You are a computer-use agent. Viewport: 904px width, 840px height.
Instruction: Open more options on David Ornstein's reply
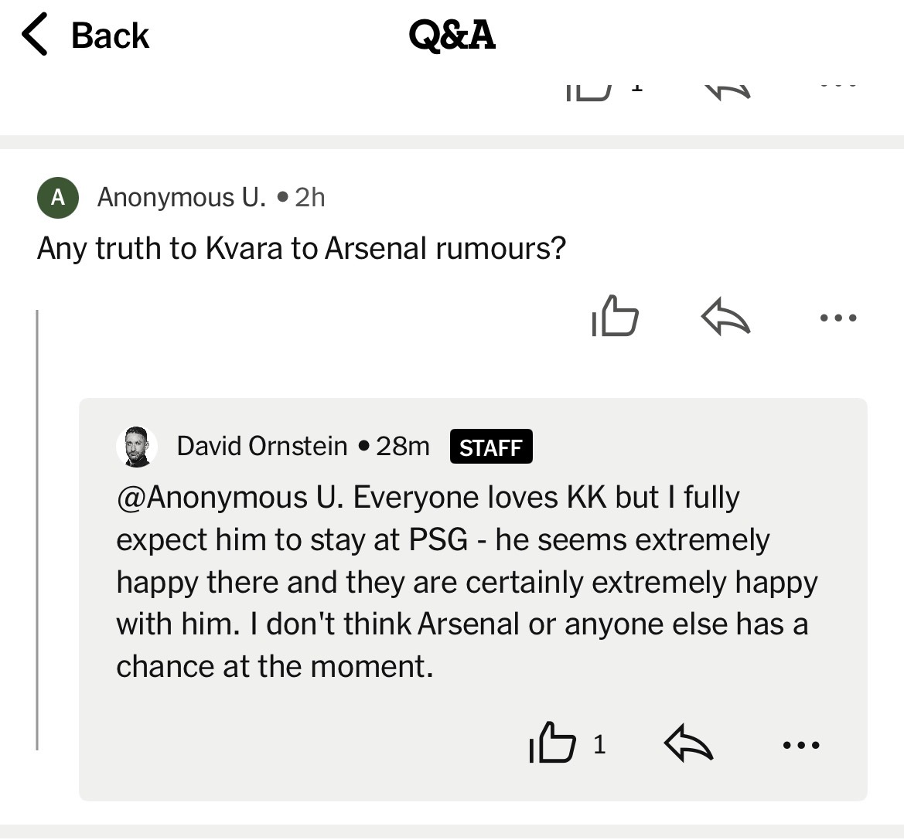tap(801, 746)
